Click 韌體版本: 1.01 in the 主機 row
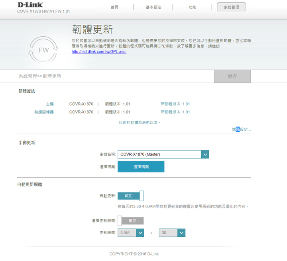The width and height of the screenshot is (287, 261). (118, 104)
